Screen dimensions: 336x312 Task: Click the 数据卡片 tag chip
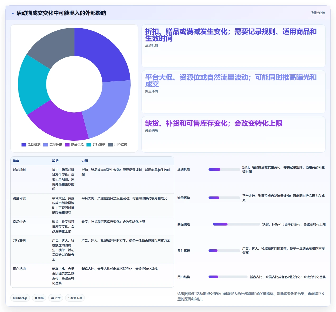[75, 298]
